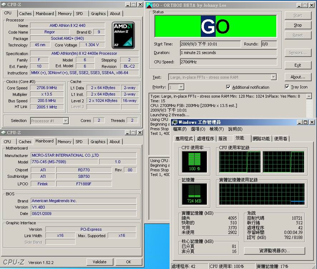Image resolution: width=317 pixels, height=269 pixels.
Task: Click the Manufacturer 'MICRO-STAR INTERNATIONAL CO.,LTD'
Action: (x=84, y=155)
